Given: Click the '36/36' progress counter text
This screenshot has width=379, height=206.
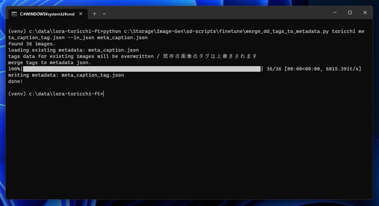Looking at the screenshot, I should coord(274,69).
